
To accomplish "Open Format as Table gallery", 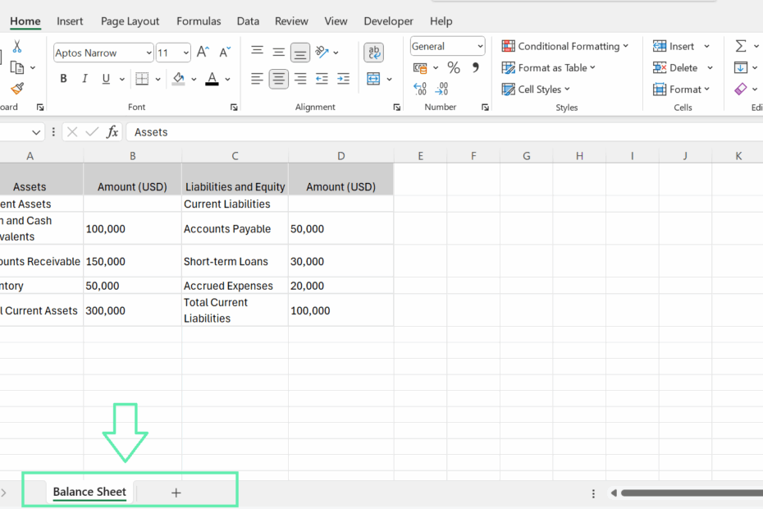I will click(x=548, y=67).
